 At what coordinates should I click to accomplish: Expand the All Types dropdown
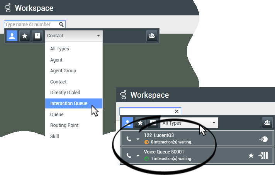pos(189,123)
